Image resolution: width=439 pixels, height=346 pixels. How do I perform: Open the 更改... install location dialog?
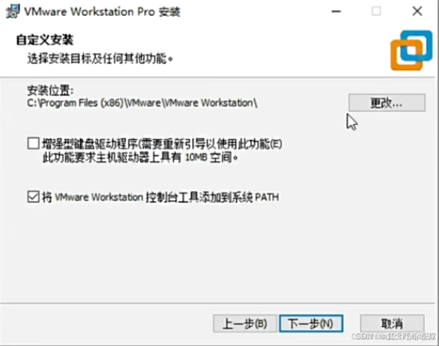pyautogui.click(x=386, y=103)
